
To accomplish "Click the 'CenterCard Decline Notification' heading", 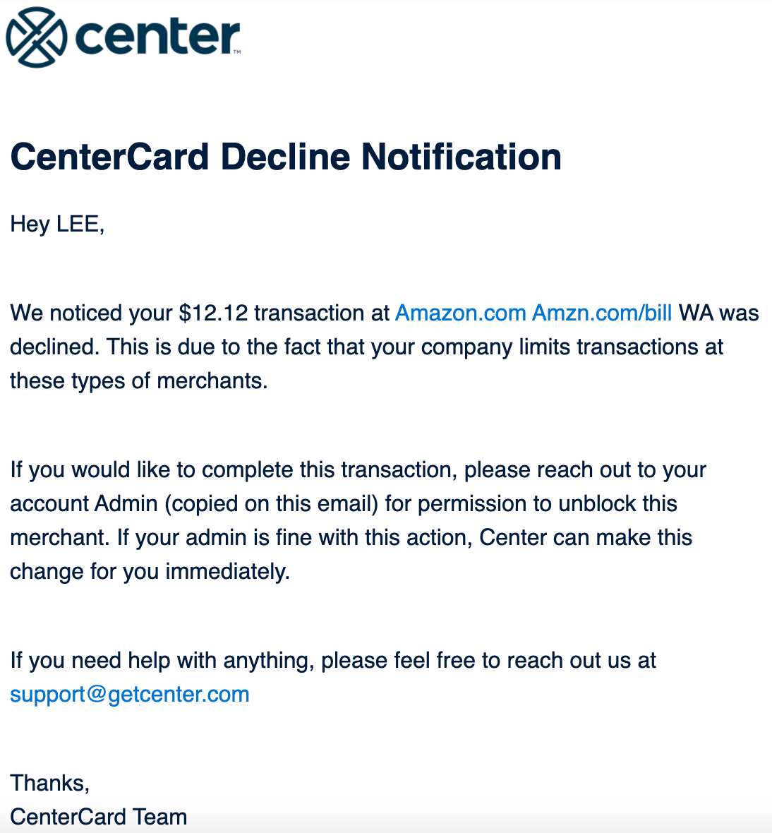I will pyautogui.click(x=286, y=157).
